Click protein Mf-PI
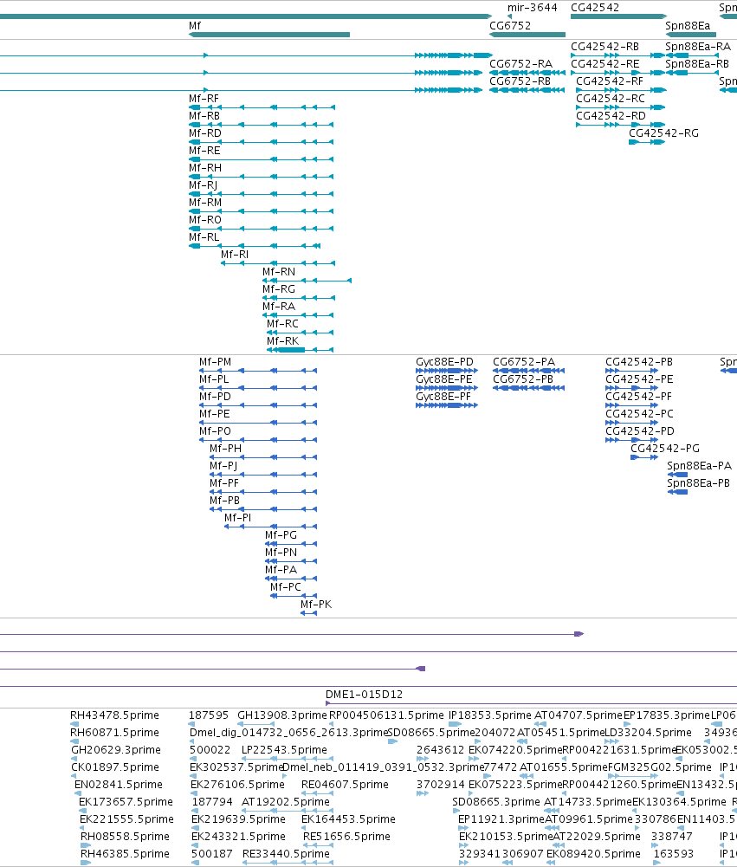Image resolution: width=737 pixels, height=867 pixels. click(238, 518)
